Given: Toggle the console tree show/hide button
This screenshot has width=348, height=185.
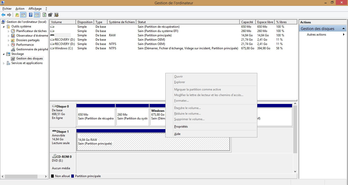Looking at the screenshot, I should pos(23,15).
